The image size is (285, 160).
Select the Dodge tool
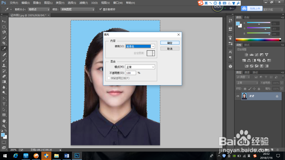pos(4,93)
